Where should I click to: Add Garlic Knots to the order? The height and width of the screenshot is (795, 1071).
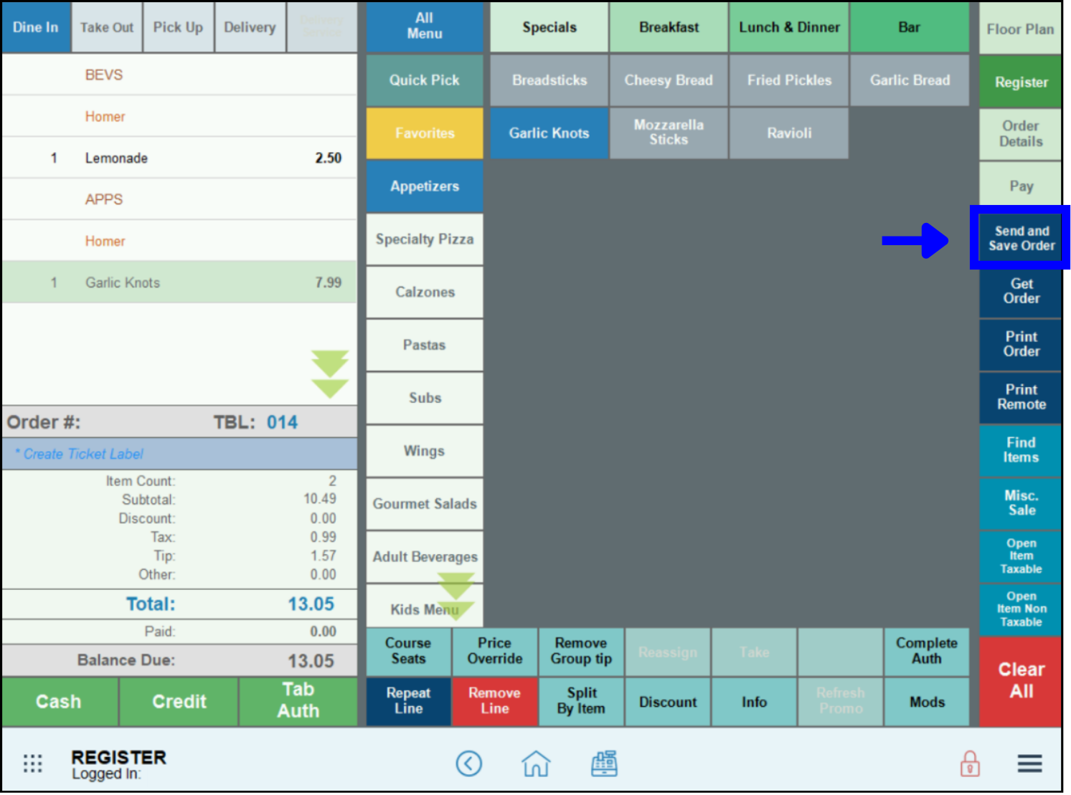tap(549, 133)
